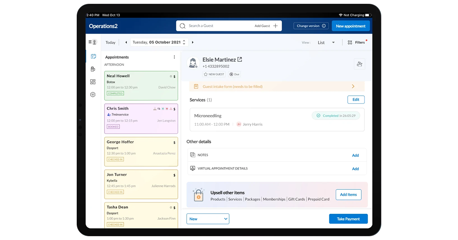This screenshot has width=458, height=240.
Task: Click the Memberships upsell category
Action: coord(274,199)
